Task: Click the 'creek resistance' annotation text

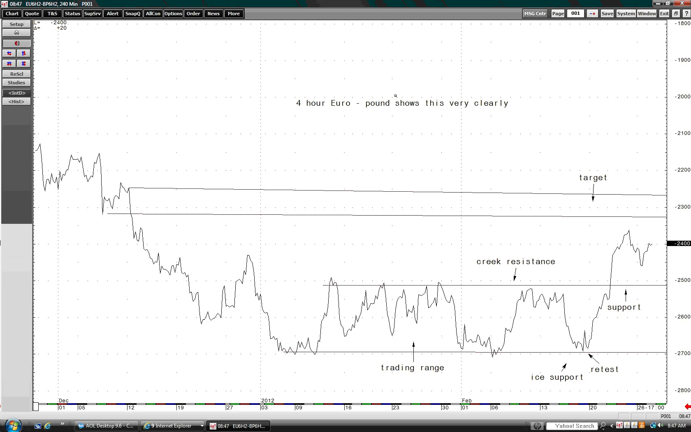Action: click(516, 261)
